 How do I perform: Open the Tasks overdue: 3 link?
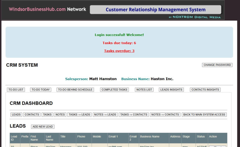[x=119, y=51]
